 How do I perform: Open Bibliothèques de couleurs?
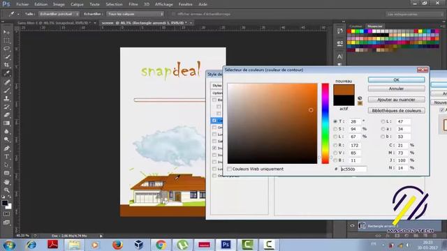tap(396, 110)
